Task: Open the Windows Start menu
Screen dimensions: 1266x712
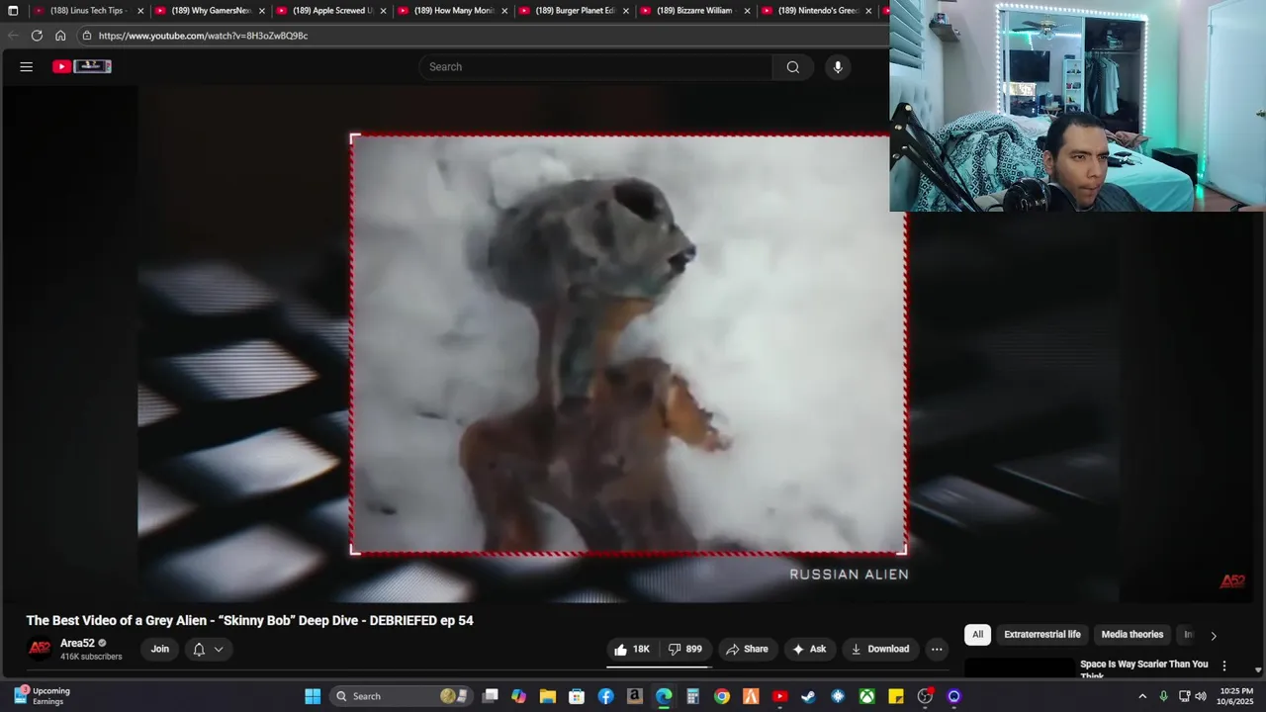Action: point(313,696)
